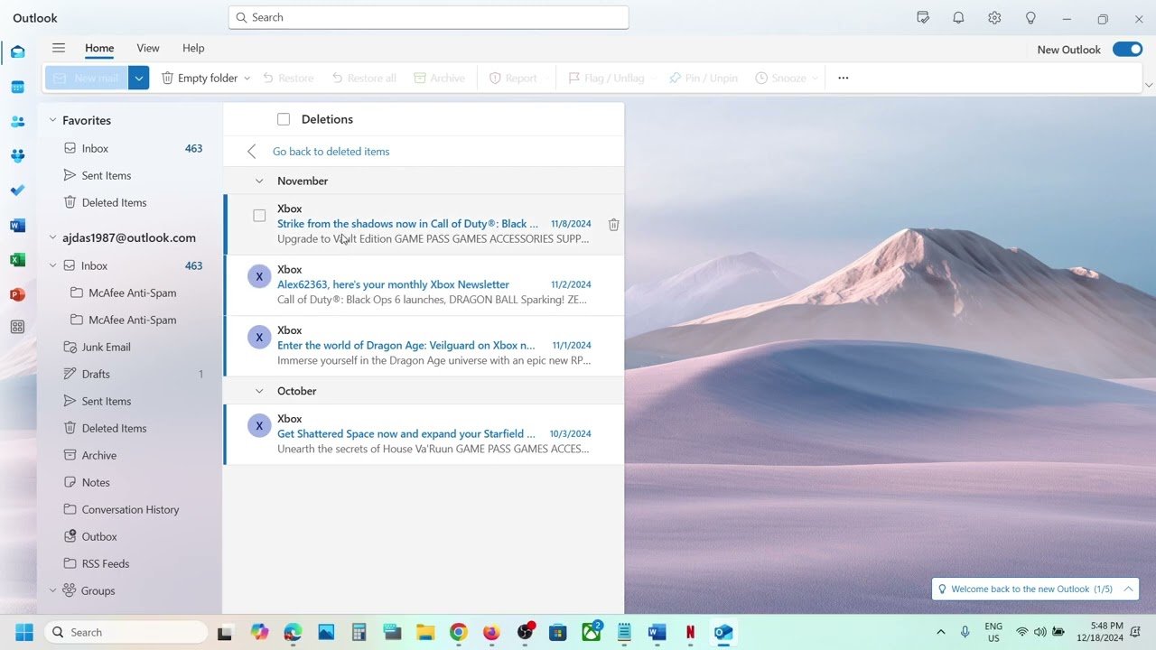Launch Word from the app rail

coord(17,225)
